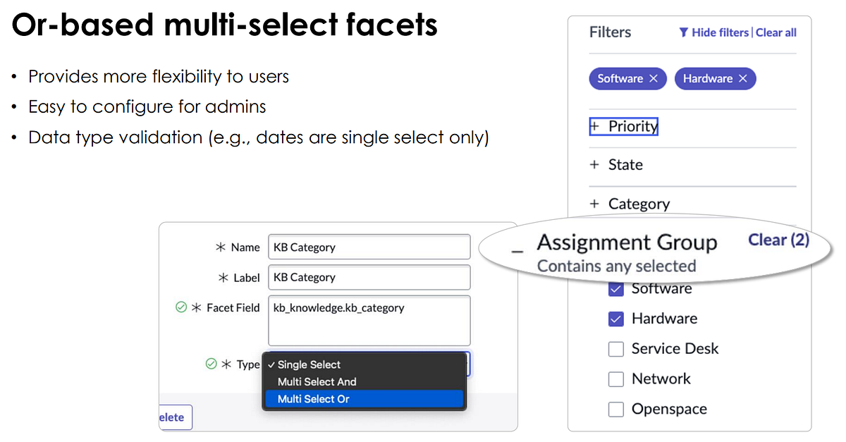The image size is (846, 442).
Task: Remove the Hardware filter chip via its X icon
Action: [742, 78]
